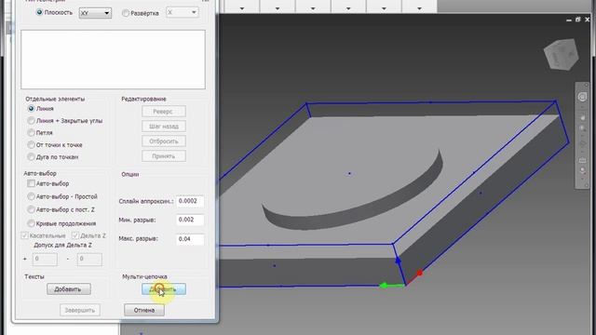Viewport: 596px width, 335px height.
Task: Select Авто-выбор с пост. Z option
Action: [x=31, y=209]
